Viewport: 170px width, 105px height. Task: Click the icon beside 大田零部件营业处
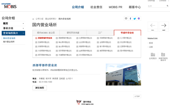(36, 51)
